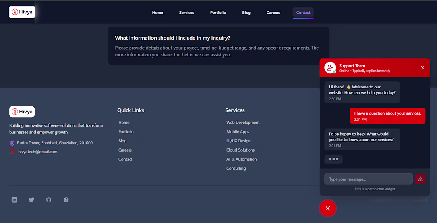437x223 pixels.
Task: Click the envelope icon beside email
Action: (x=12, y=152)
